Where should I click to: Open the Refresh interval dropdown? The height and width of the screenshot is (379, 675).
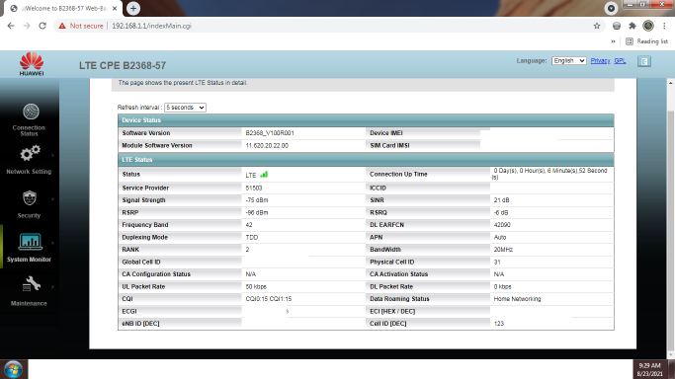coord(185,108)
